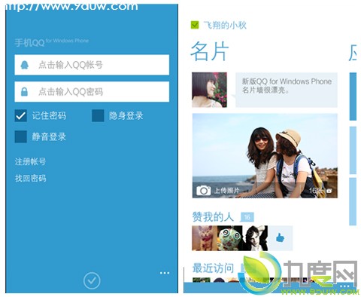
Task: Enable the 隐身登录 checkbox
Action: [98, 116]
